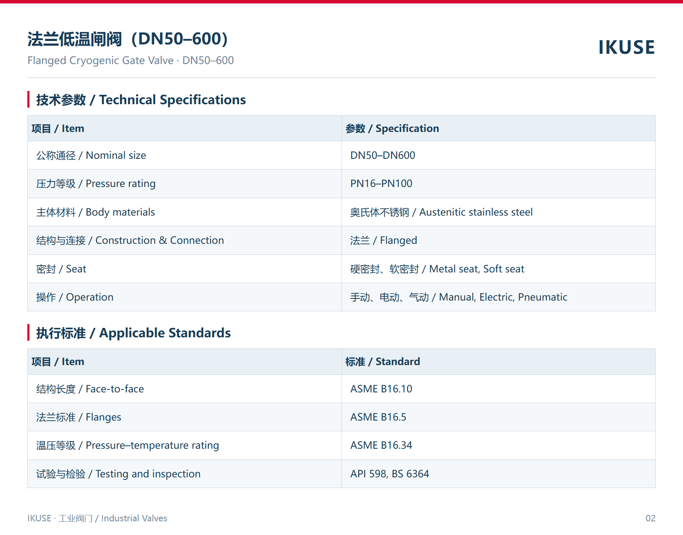This screenshot has width=683, height=535.
Task: Click the page number '02'
Action: point(651,518)
